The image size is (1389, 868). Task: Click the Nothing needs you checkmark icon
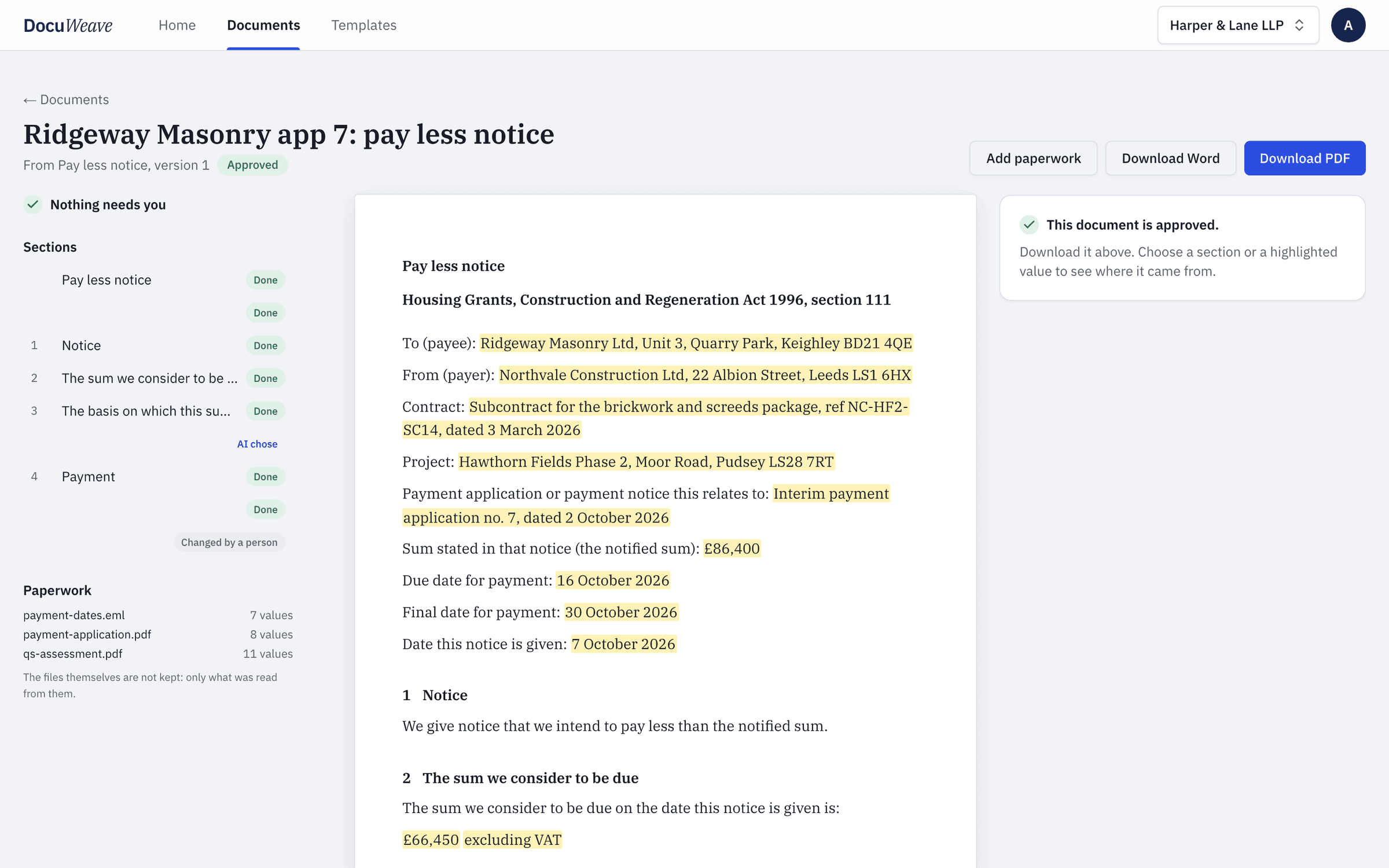point(33,204)
